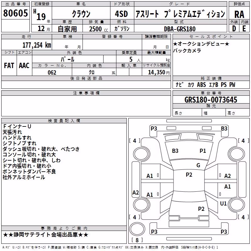The height and width of the screenshot is (251, 251).
Task: Select the exterior grade D
Action: click(x=234, y=29)
